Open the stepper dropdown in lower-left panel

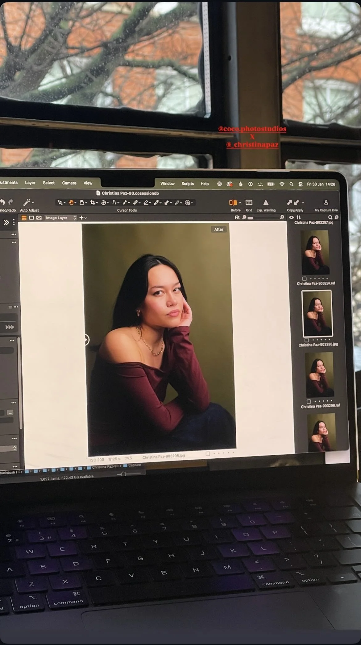pyautogui.click(x=15, y=448)
